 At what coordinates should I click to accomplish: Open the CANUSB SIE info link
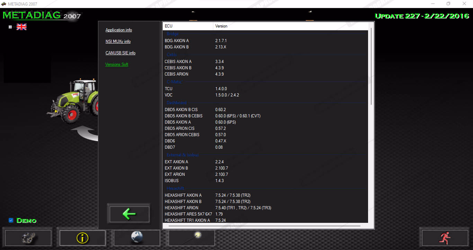click(121, 53)
